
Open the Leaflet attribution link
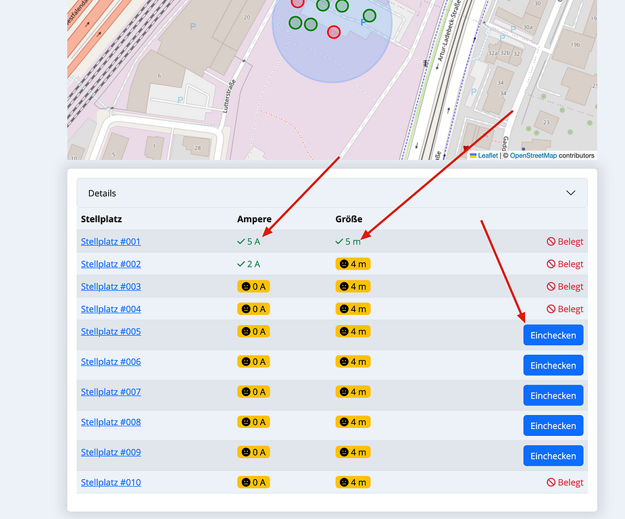(487, 155)
